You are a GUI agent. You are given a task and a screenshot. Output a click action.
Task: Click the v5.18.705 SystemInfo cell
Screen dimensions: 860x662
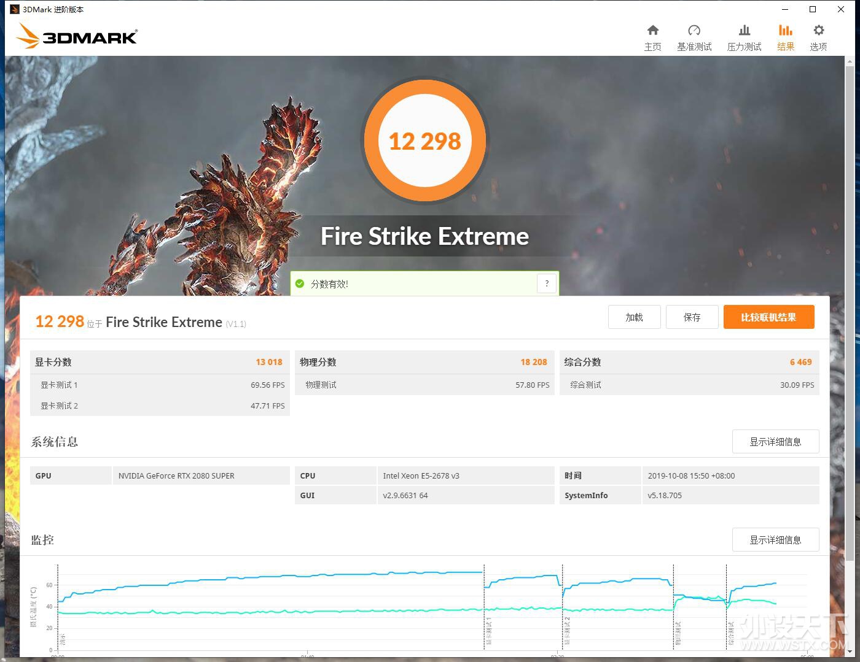730,495
